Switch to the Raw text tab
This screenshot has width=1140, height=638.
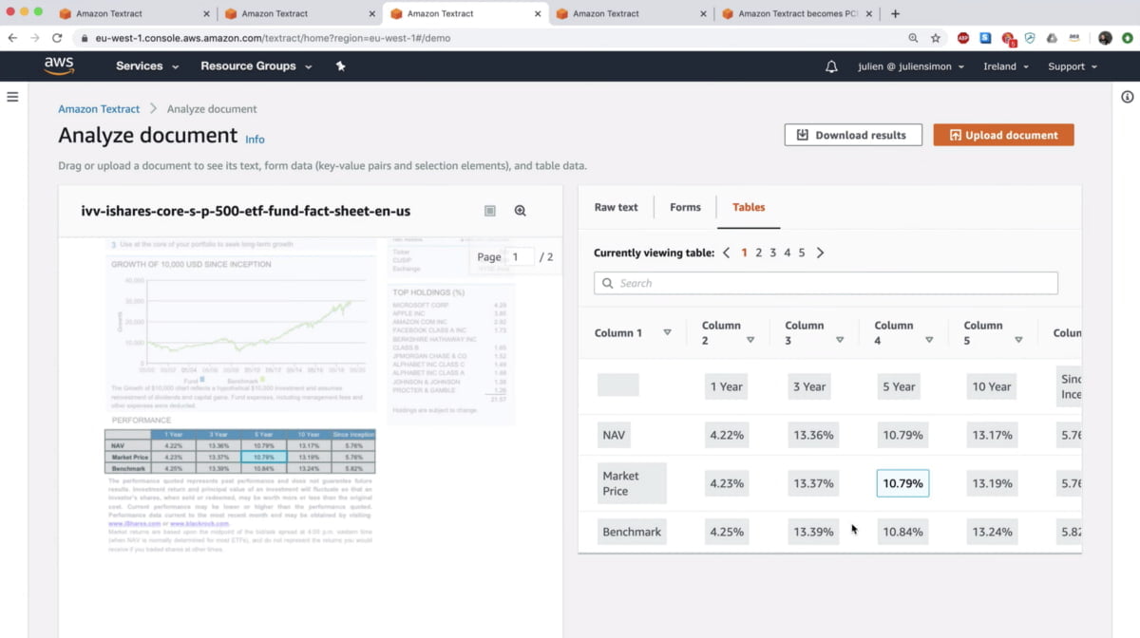click(616, 207)
